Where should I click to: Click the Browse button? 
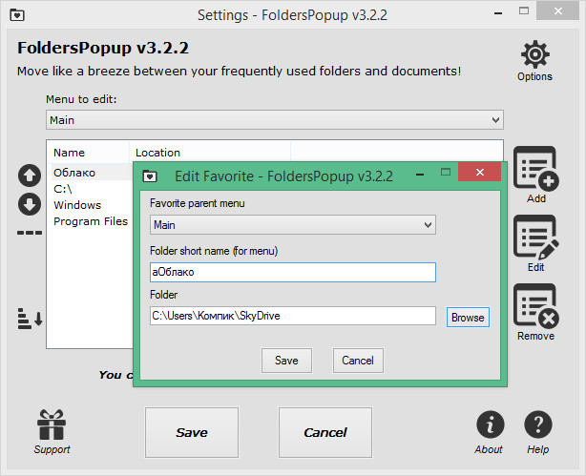(468, 318)
